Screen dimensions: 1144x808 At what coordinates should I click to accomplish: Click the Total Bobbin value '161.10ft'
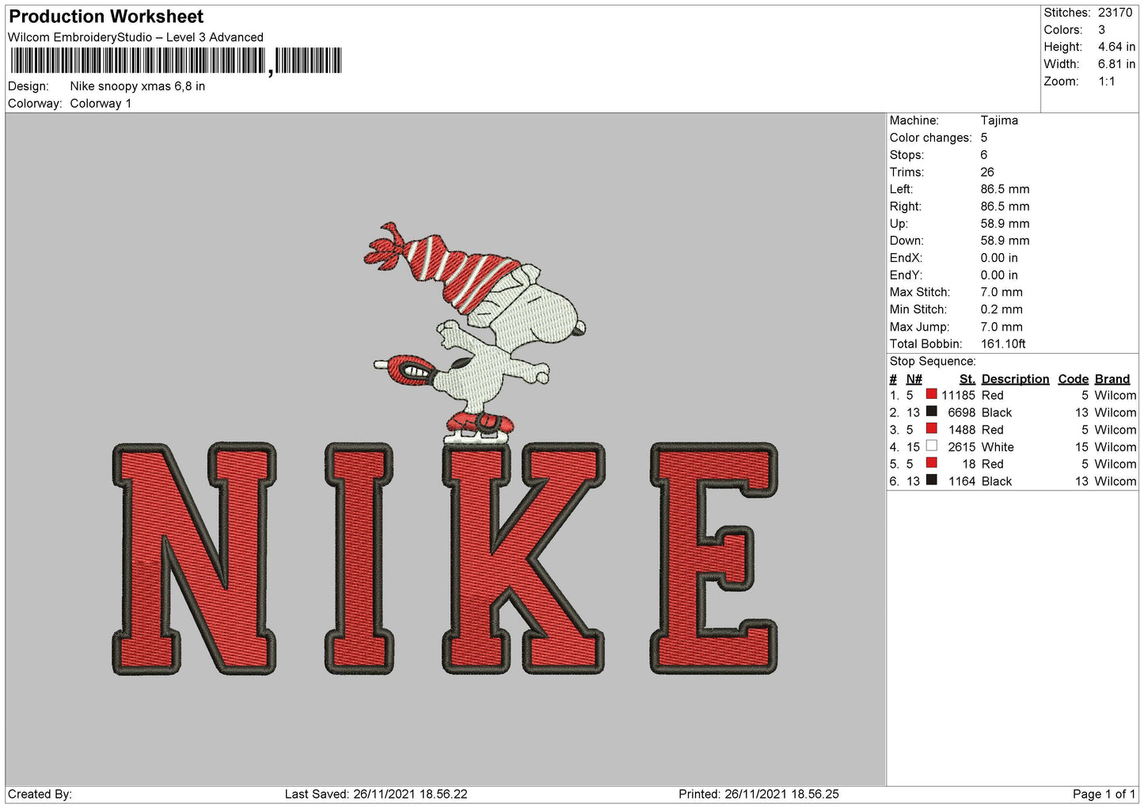pyautogui.click(x=1003, y=344)
